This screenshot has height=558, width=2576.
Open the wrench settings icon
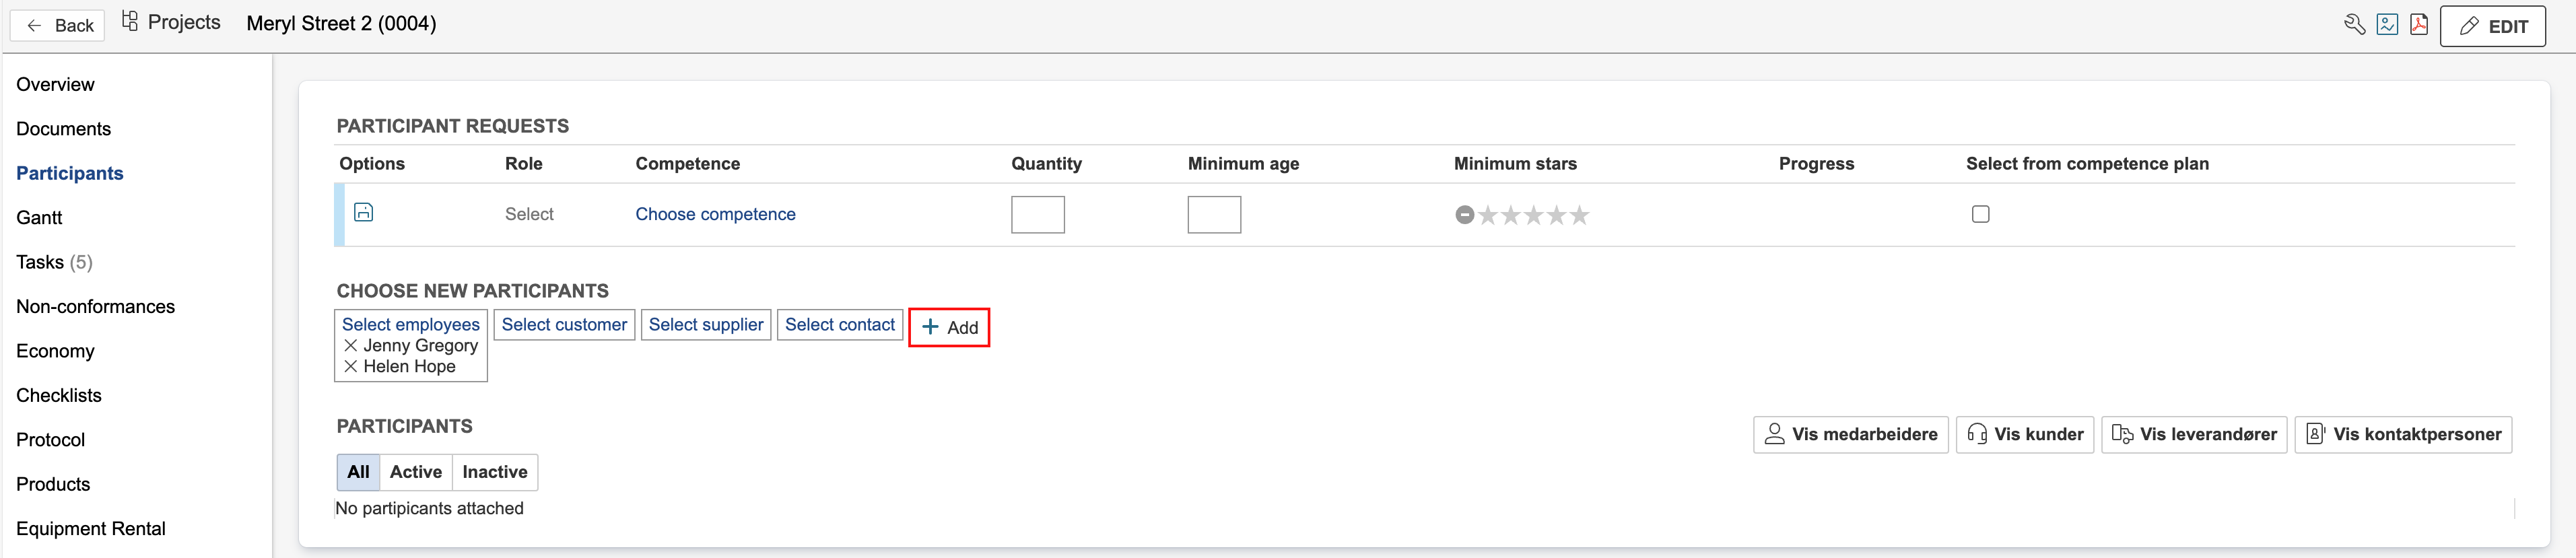pyautogui.click(x=2354, y=25)
